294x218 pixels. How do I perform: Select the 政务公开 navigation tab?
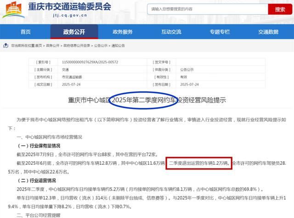tap(74, 32)
